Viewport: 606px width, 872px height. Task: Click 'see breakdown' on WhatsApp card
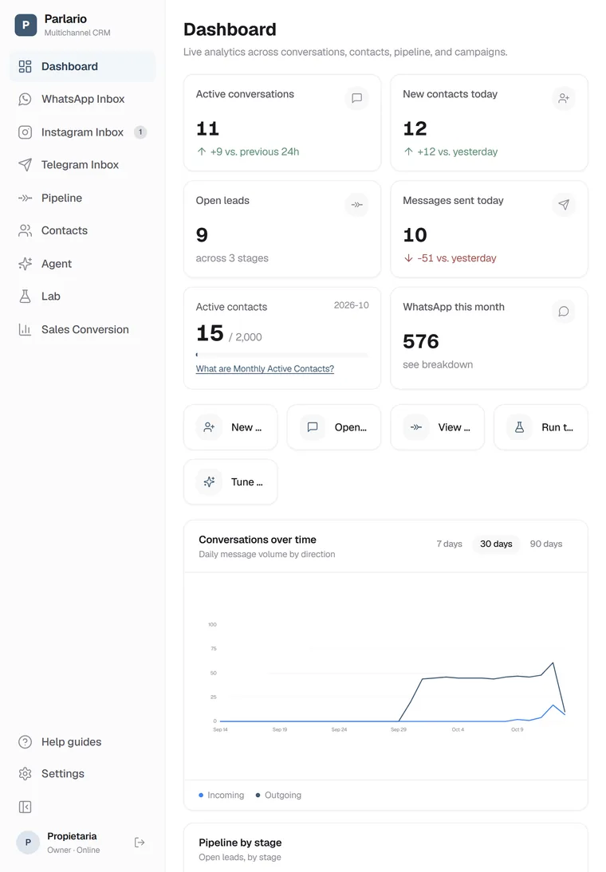coord(438,365)
